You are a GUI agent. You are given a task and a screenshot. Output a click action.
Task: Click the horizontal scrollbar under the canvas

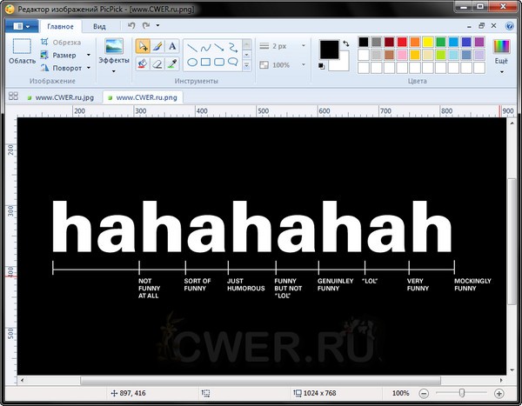(261, 380)
